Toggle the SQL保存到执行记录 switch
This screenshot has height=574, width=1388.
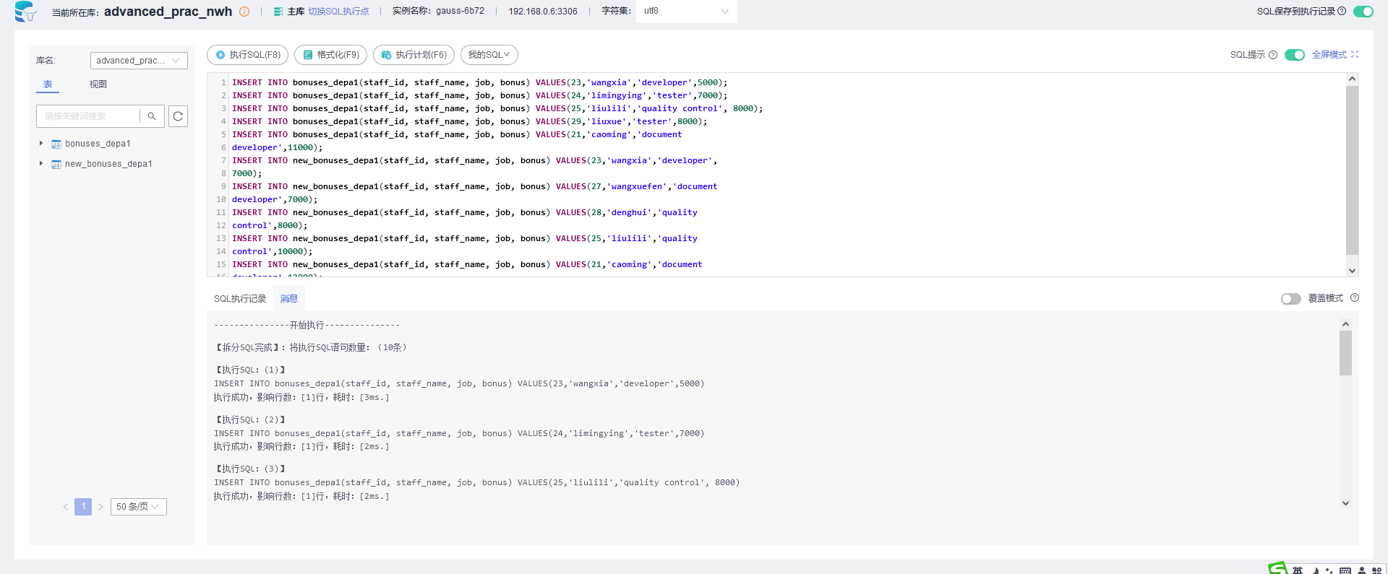click(x=1363, y=12)
